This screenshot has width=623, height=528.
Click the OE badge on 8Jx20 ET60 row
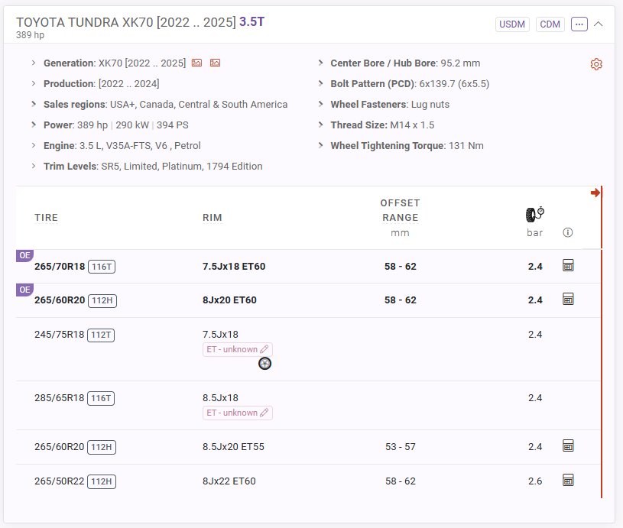[x=24, y=290]
